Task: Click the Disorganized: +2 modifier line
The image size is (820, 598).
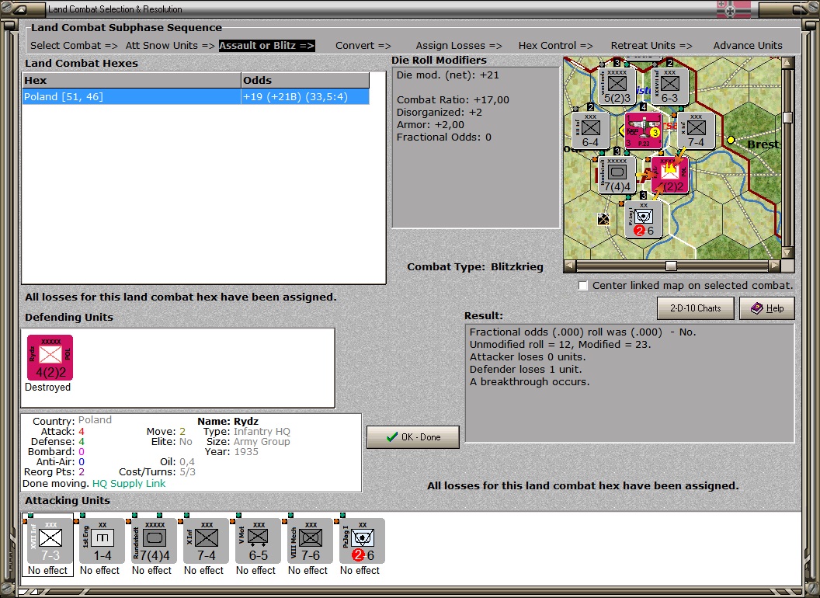Action: (440, 113)
